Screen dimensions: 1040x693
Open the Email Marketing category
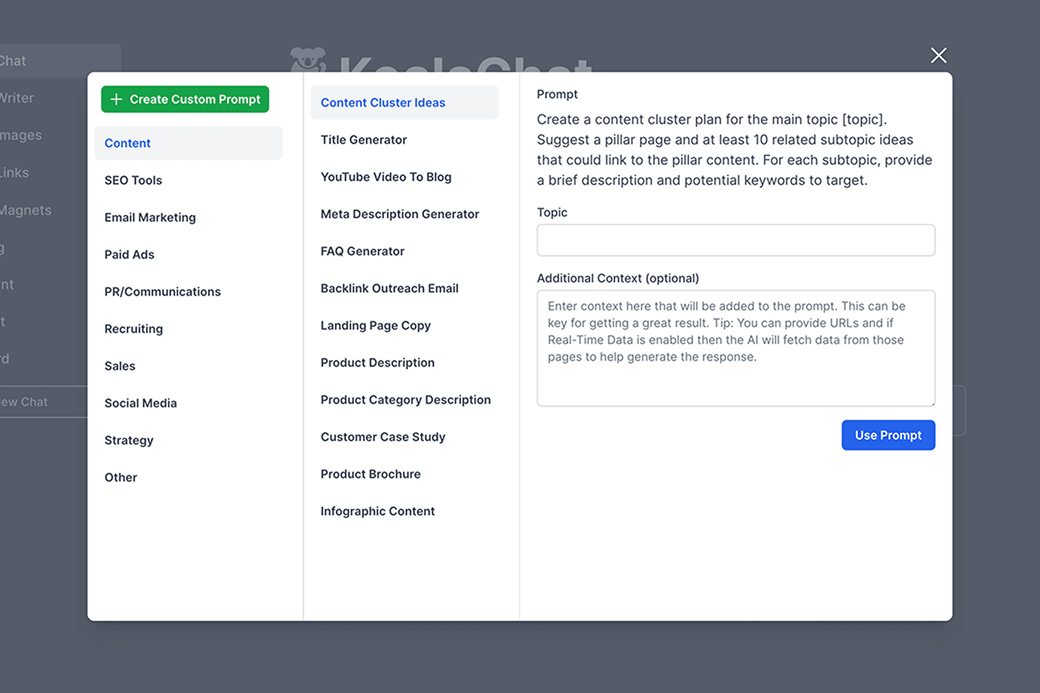tap(150, 217)
